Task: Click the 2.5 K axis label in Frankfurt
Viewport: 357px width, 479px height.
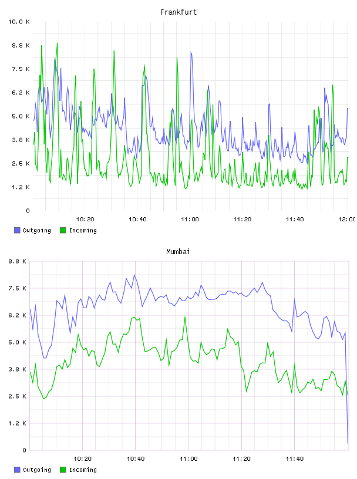Action: (21, 163)
